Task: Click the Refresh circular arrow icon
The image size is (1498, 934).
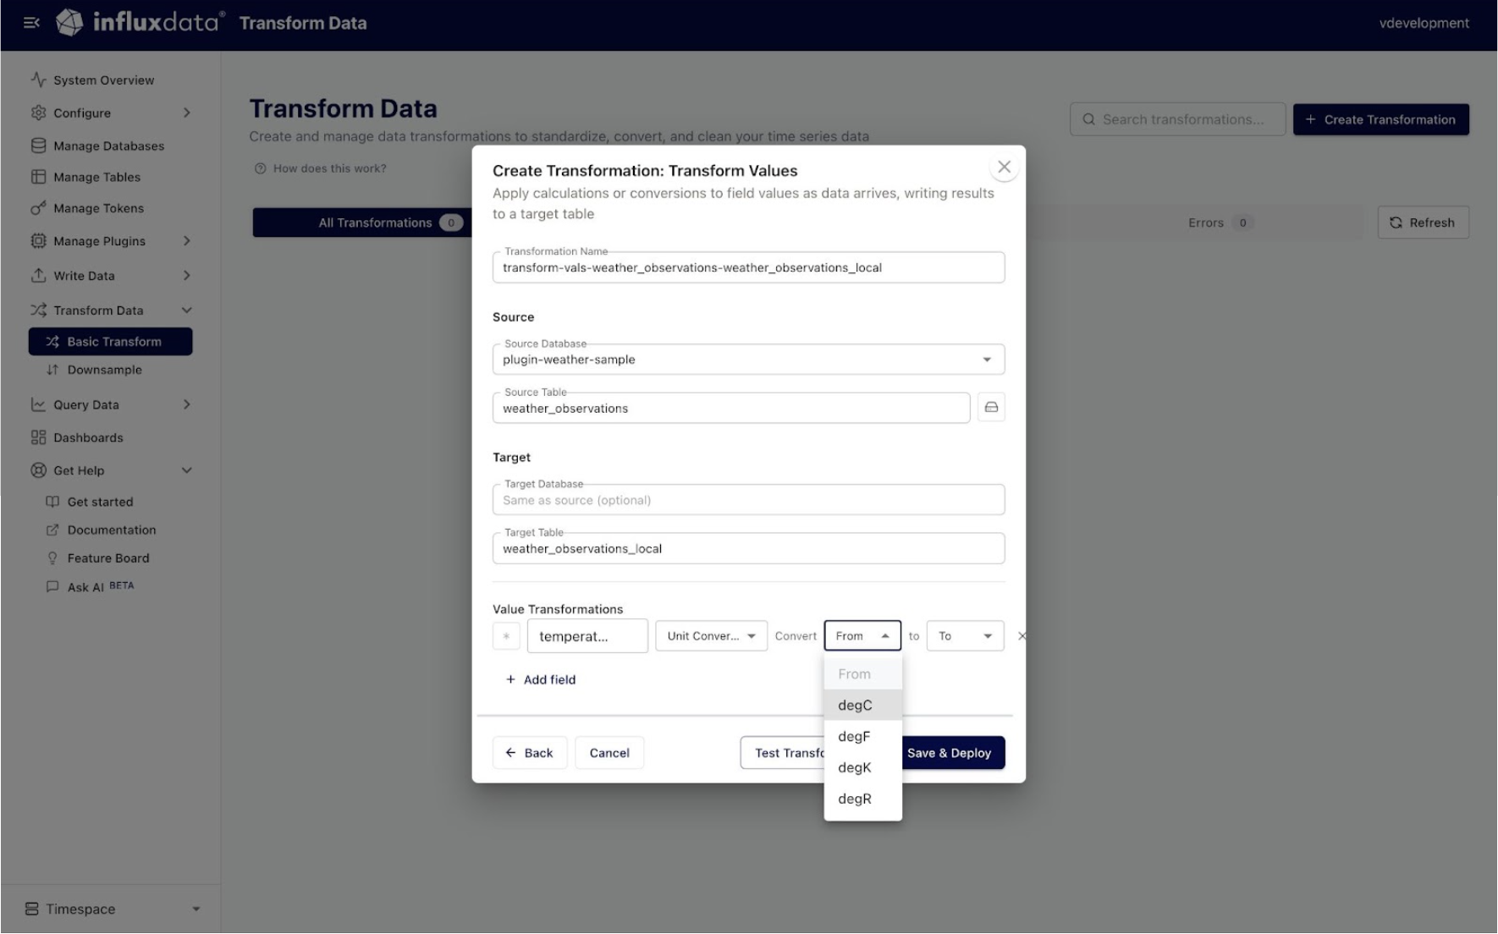Action: point(1396,223)
